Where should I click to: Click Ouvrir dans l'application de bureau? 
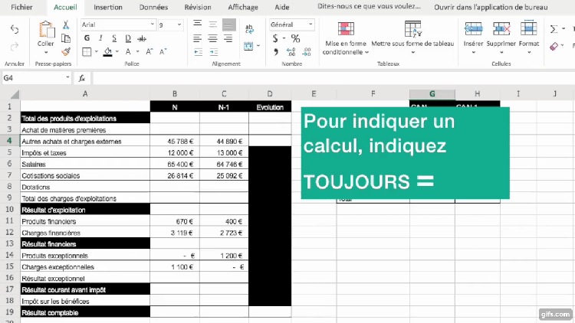tap(492, 7)
